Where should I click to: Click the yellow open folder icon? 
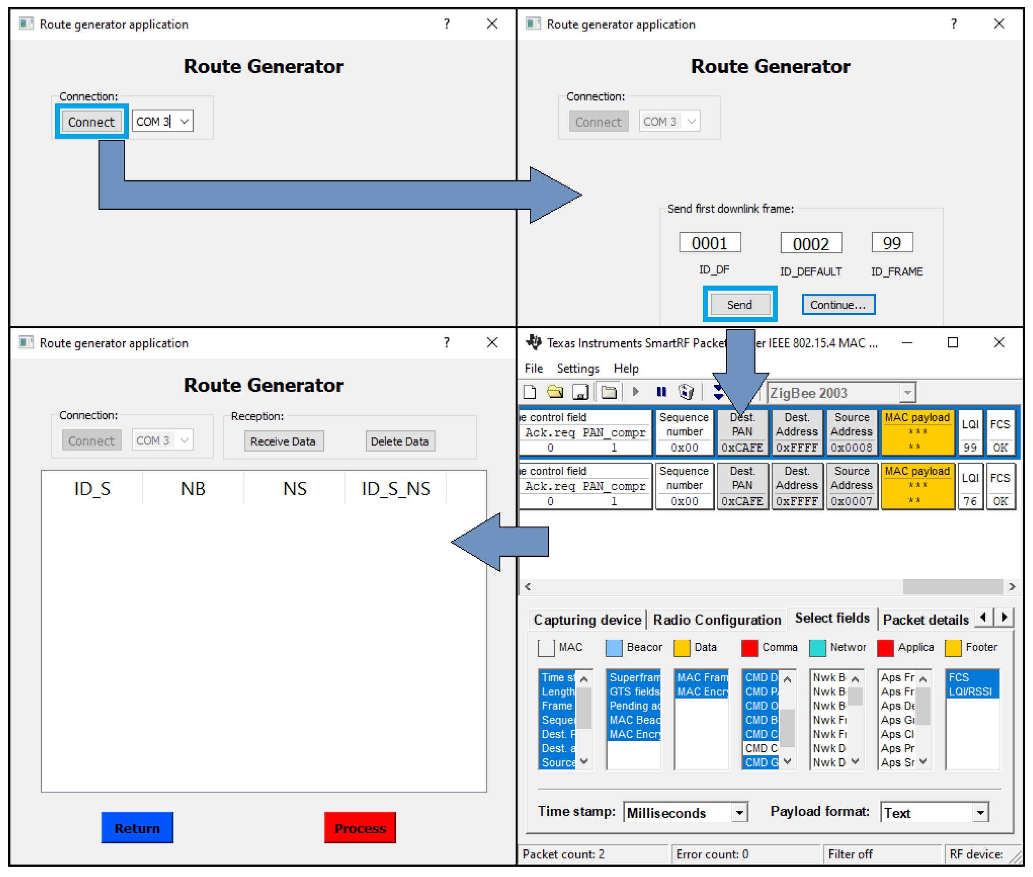(555, 392)
